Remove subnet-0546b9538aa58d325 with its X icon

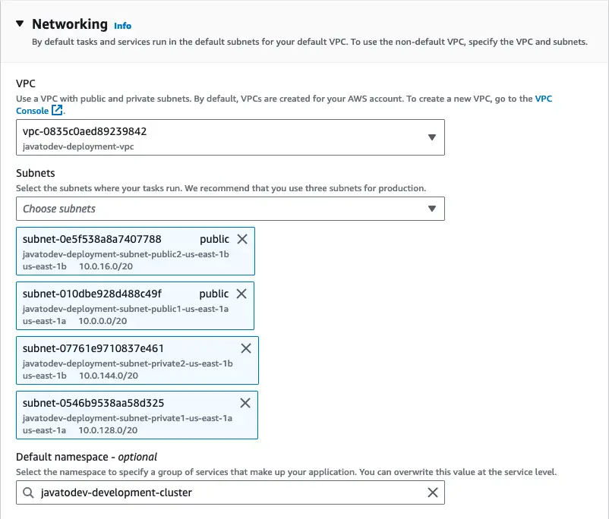245,403
